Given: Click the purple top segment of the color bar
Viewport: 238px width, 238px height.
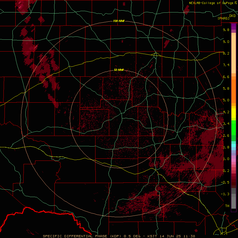Looking at the screenshot, I should 234,26.
